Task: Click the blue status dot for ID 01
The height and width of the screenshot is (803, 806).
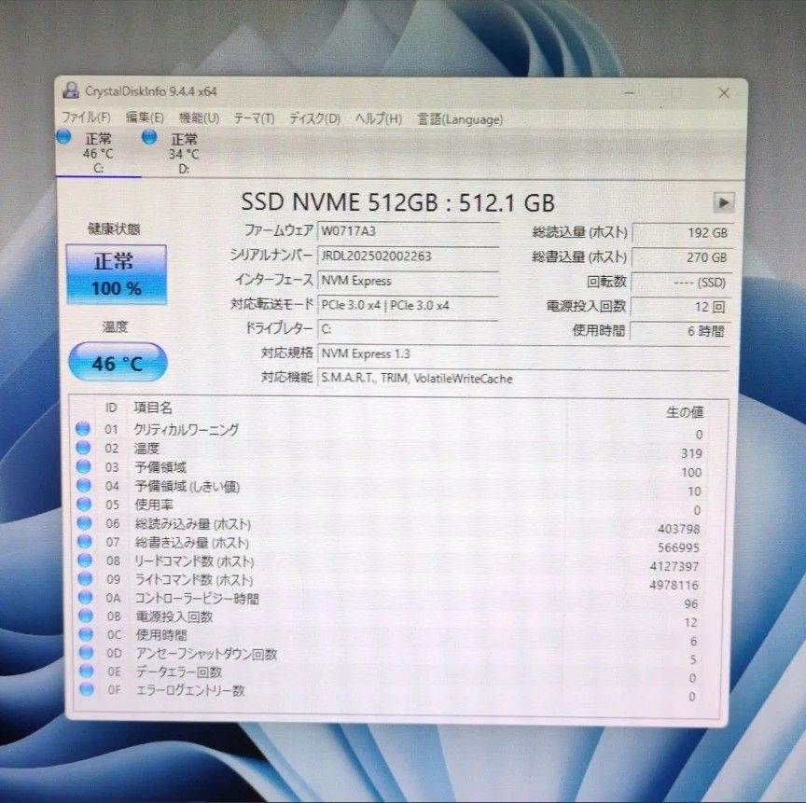Action: pyautogui.click(x=83, y=428)
